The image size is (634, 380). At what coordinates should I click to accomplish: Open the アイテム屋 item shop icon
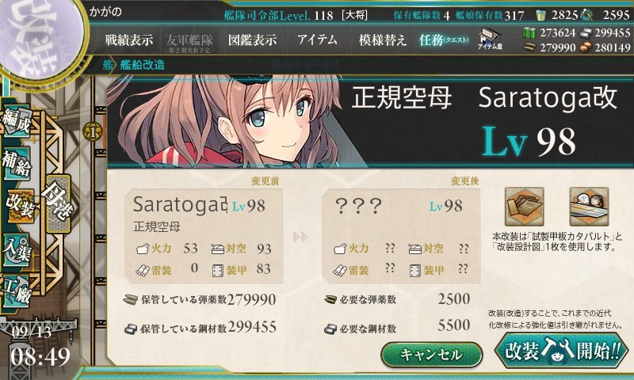pos(490,40)
